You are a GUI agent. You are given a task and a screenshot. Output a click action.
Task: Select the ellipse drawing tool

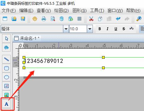coord(7,77)
